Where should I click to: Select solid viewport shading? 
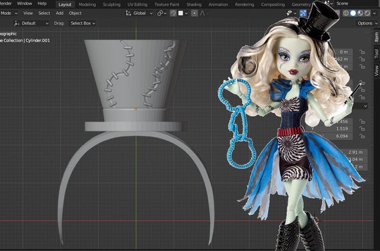click(x=353, y=13)
